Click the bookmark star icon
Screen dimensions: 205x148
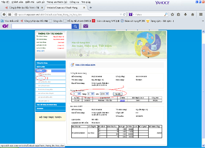pyautogui.click(x=173, y=14)
